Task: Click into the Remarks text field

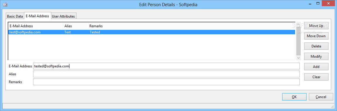Action: pos(166,82)
